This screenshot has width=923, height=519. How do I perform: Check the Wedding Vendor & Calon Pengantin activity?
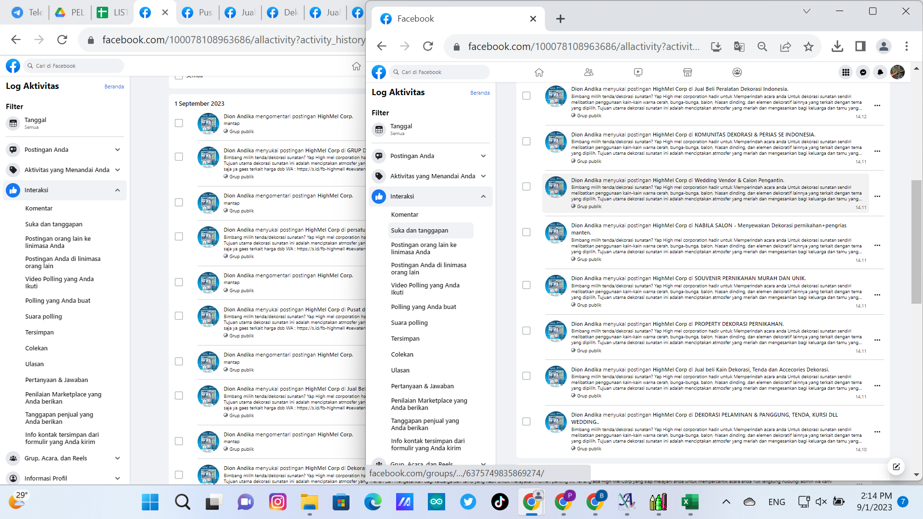(x=526, y=186)
